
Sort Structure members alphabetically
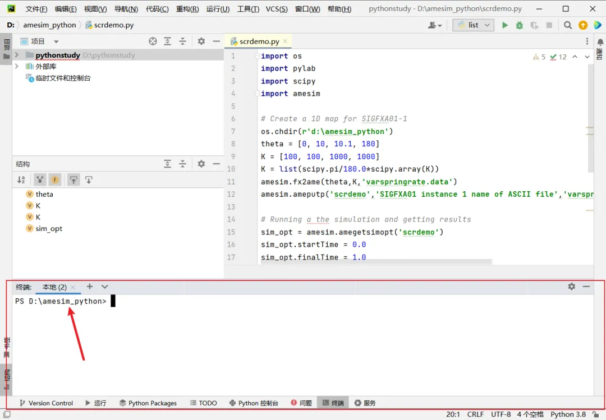[21, 180]
